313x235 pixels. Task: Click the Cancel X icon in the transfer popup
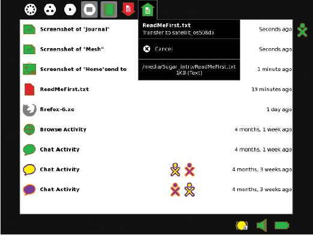pos(147,49)
